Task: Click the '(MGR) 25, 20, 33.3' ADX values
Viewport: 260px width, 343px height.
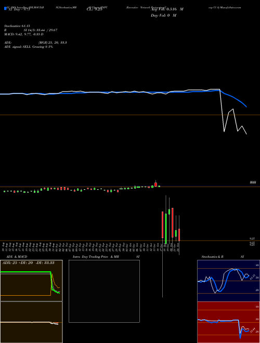Action: point(53,43)
